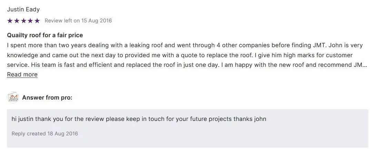Click the trailing ellipsis of truncated review
This screenshot has width=376, height=154.
click(x=365, y=65)
